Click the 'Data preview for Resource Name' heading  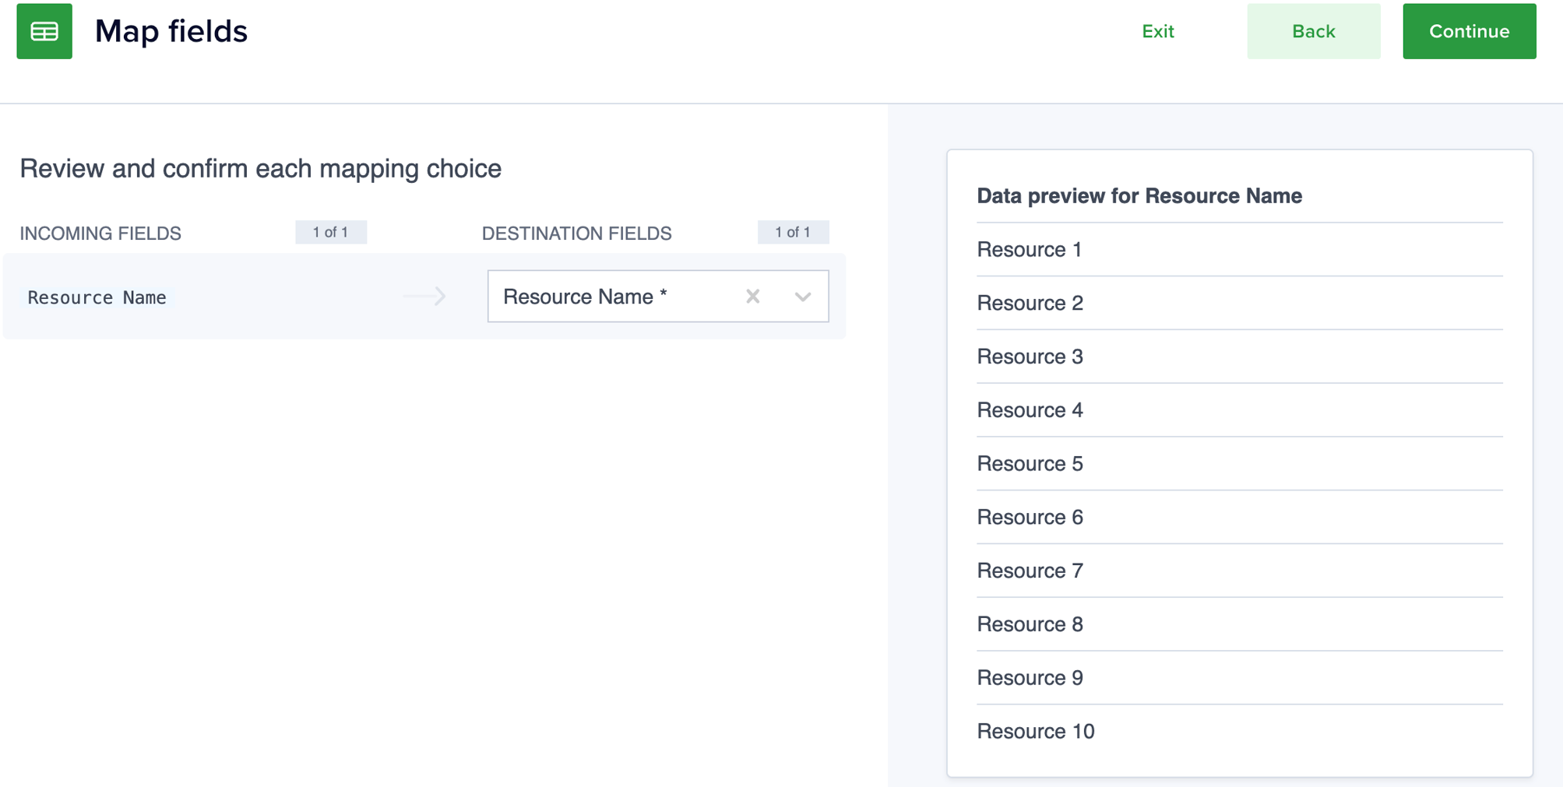(1139, 195)
